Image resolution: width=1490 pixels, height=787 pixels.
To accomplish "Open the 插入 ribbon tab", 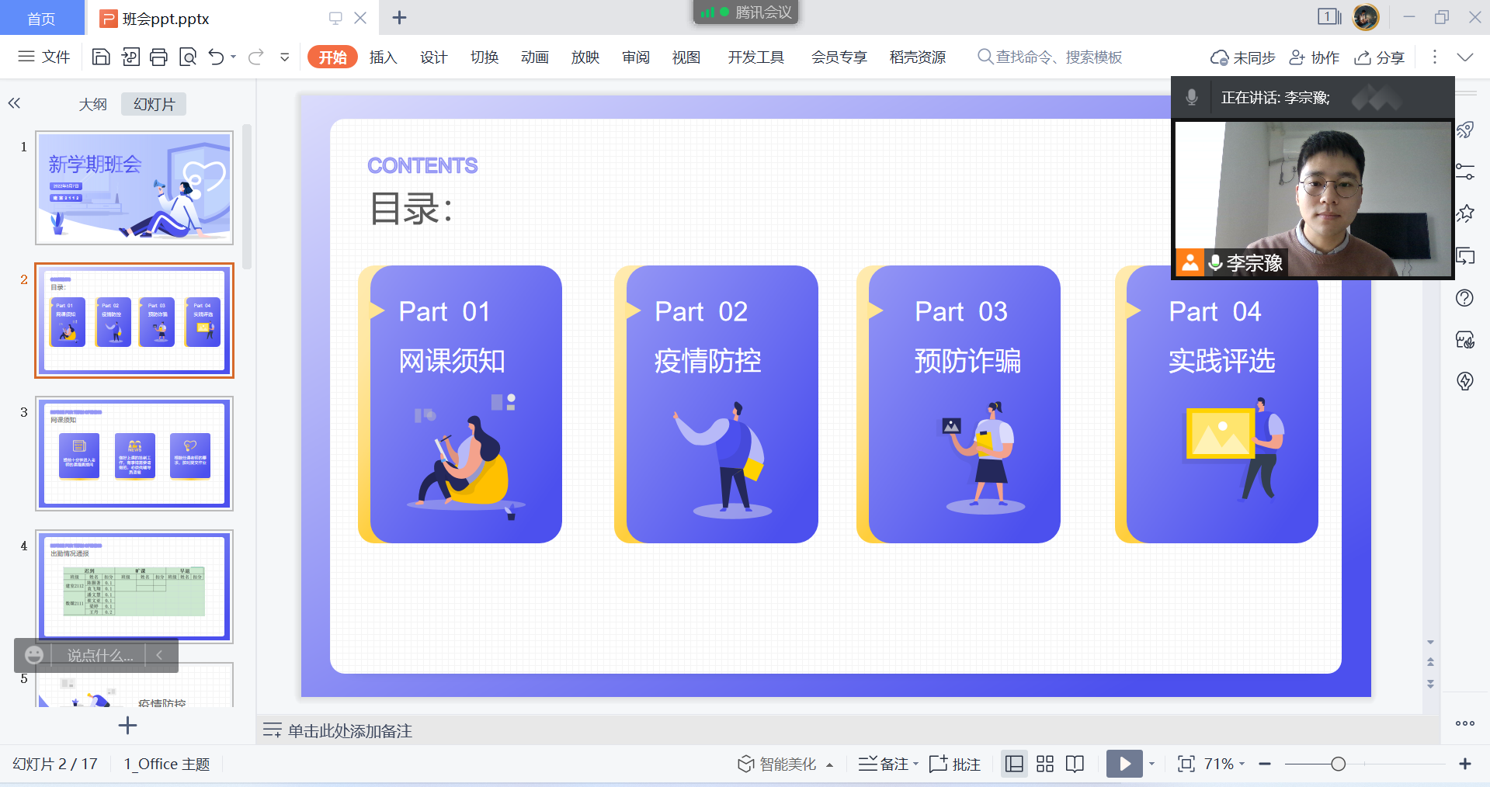I will 383,57.
